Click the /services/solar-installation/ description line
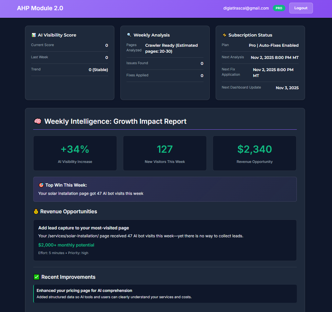332x312 pixels. tap(141, 236)
